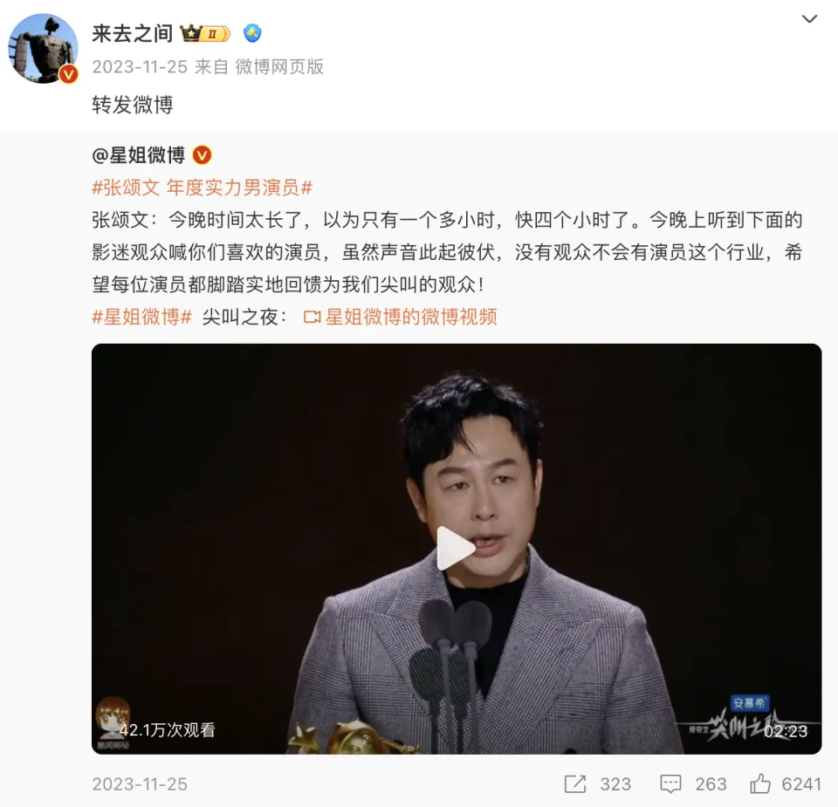Open hashtag #张颂文 年度实力男演员#
838x807 pixels.
pyautogui.click(x=202, y=188)
